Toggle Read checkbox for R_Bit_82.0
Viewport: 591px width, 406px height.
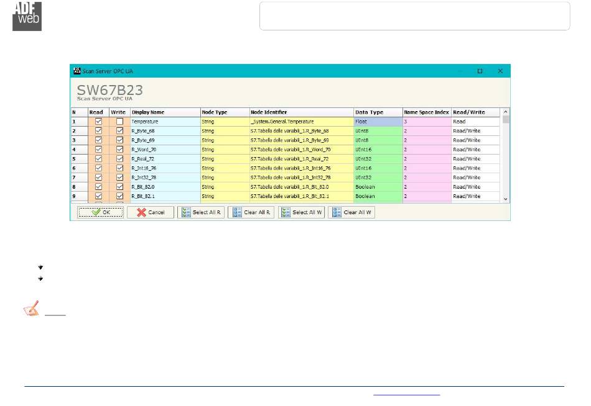pyautogui.click(x=98, y=187)
